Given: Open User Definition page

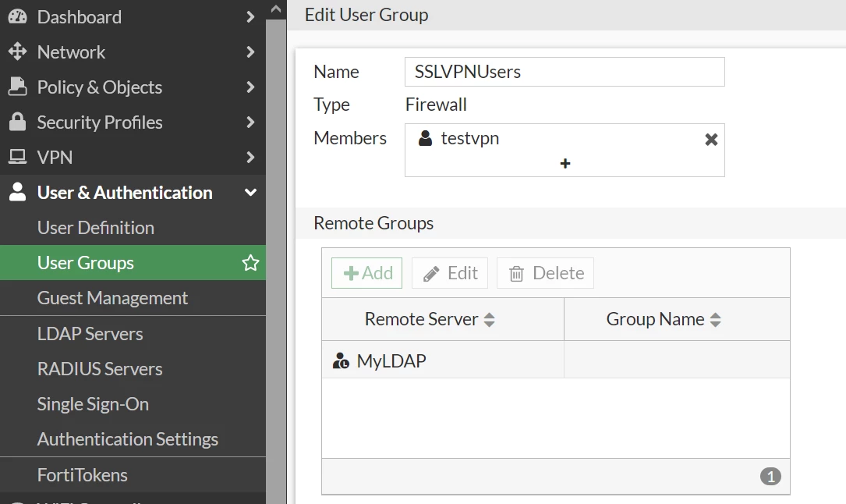Looking at the screenshot, I should click(x=95, y=228).
